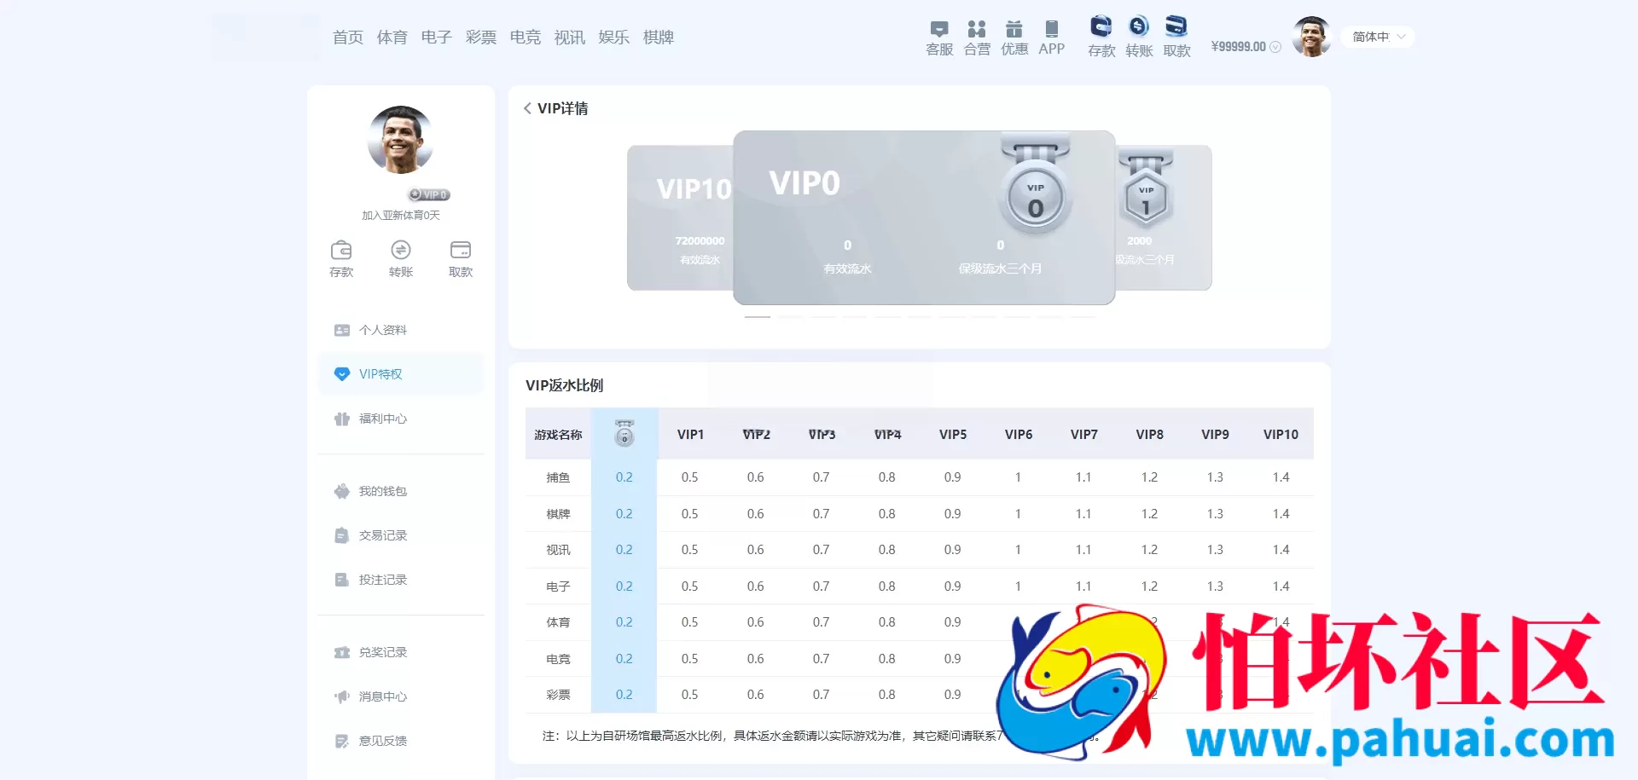Open the 体育 sports menu
Viewport: 1638px width, 780px height.
[x=392, y=38]
